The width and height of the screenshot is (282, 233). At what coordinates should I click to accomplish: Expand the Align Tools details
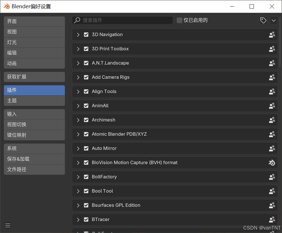tap(78, 91)
